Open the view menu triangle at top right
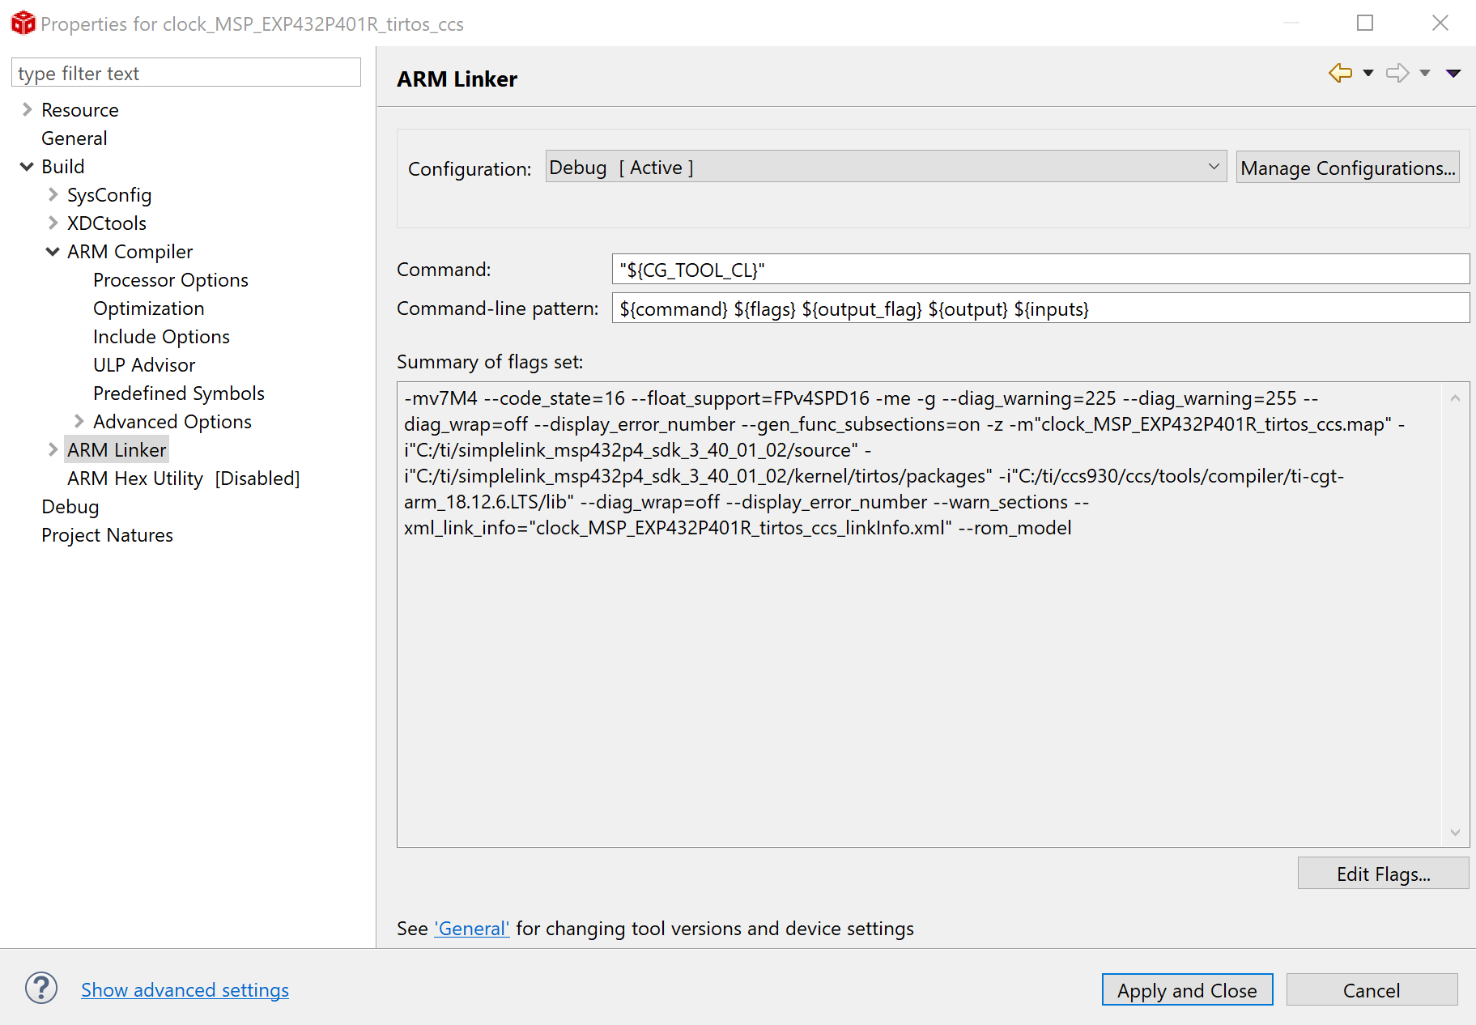 click(1453, 73)
